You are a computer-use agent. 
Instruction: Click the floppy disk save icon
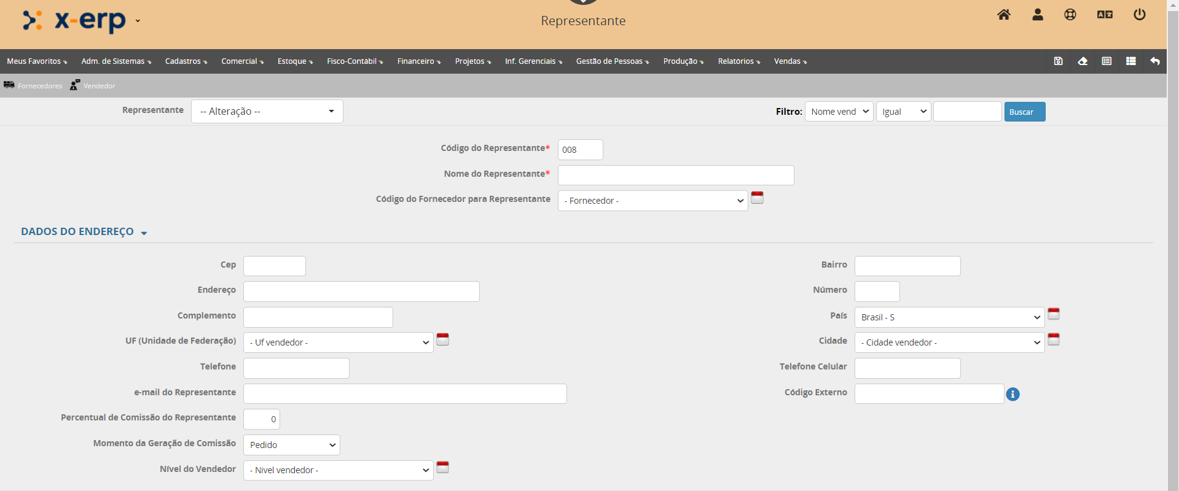[1058, 61]
